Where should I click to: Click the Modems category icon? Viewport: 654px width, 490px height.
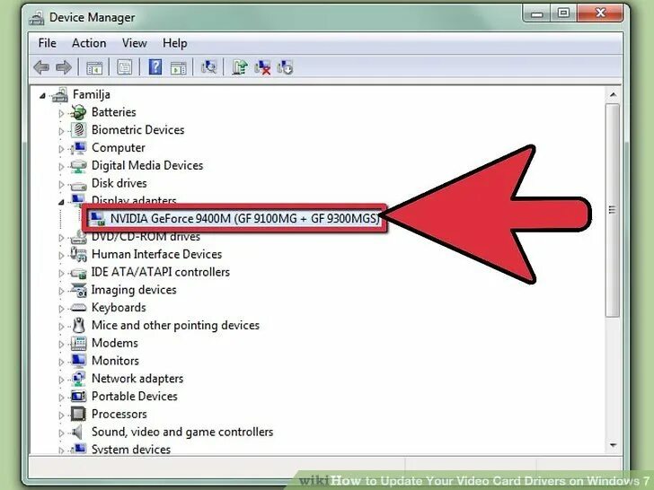click(x=78, y=344)
